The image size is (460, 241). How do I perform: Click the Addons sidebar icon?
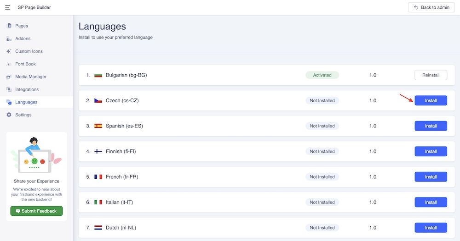(9, 39)
